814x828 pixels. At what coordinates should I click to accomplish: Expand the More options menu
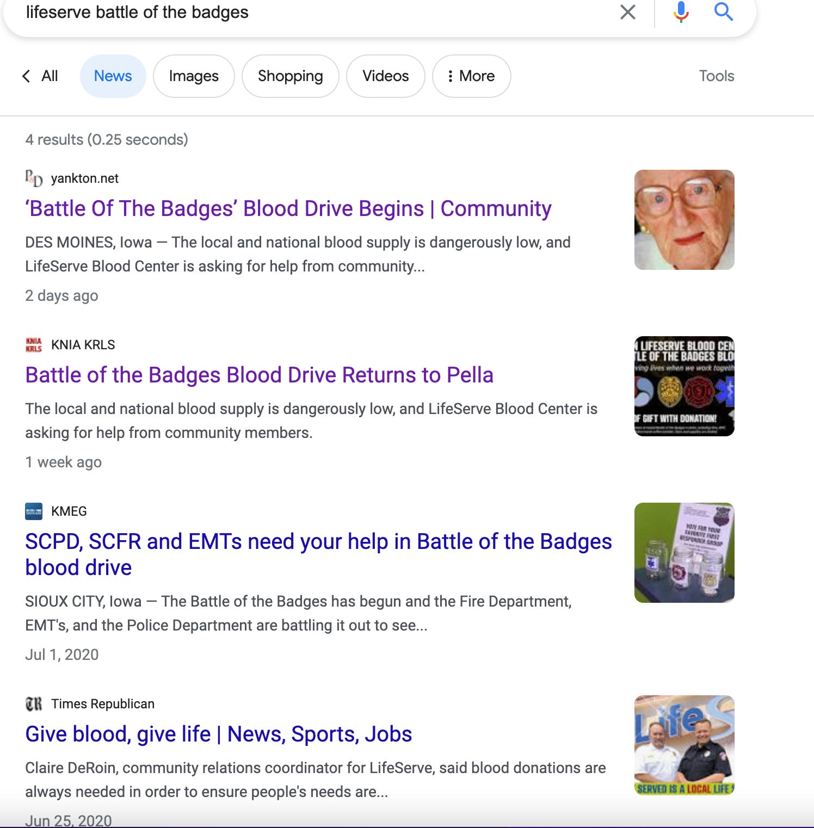(471, 76)
